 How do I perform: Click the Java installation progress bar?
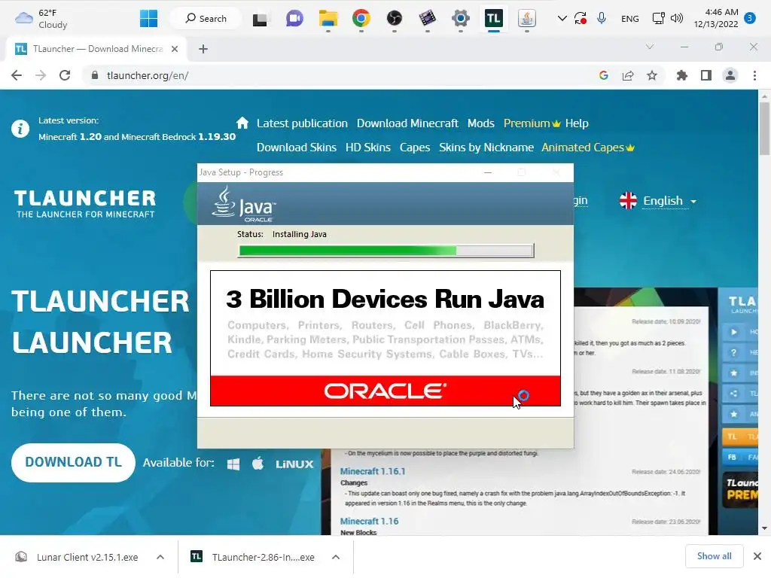386,251
